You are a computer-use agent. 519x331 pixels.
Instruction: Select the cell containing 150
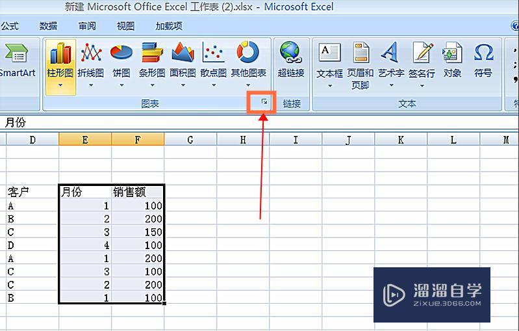click(x=138, y=232)
